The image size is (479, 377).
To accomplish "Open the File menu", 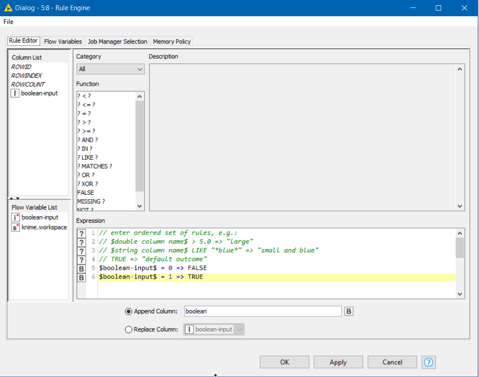I will coord(8,22).
